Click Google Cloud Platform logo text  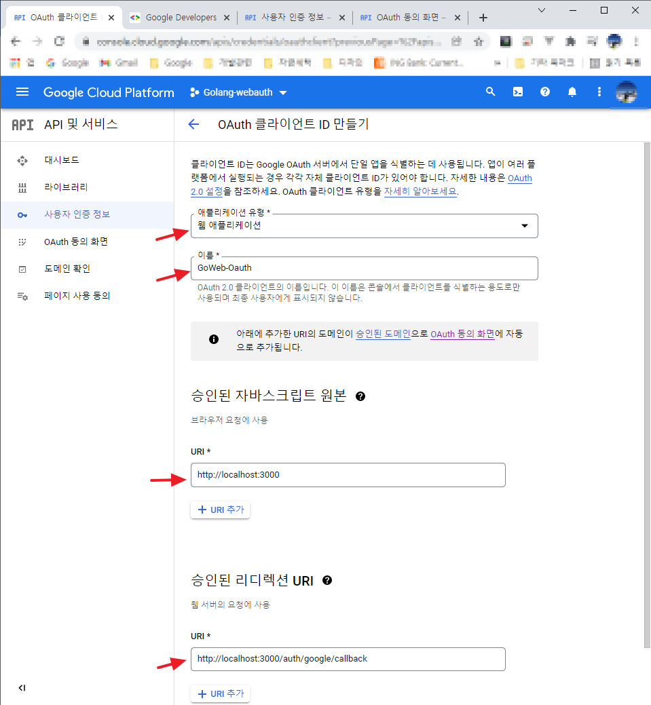pyautogui.click(x=109, y=93)
